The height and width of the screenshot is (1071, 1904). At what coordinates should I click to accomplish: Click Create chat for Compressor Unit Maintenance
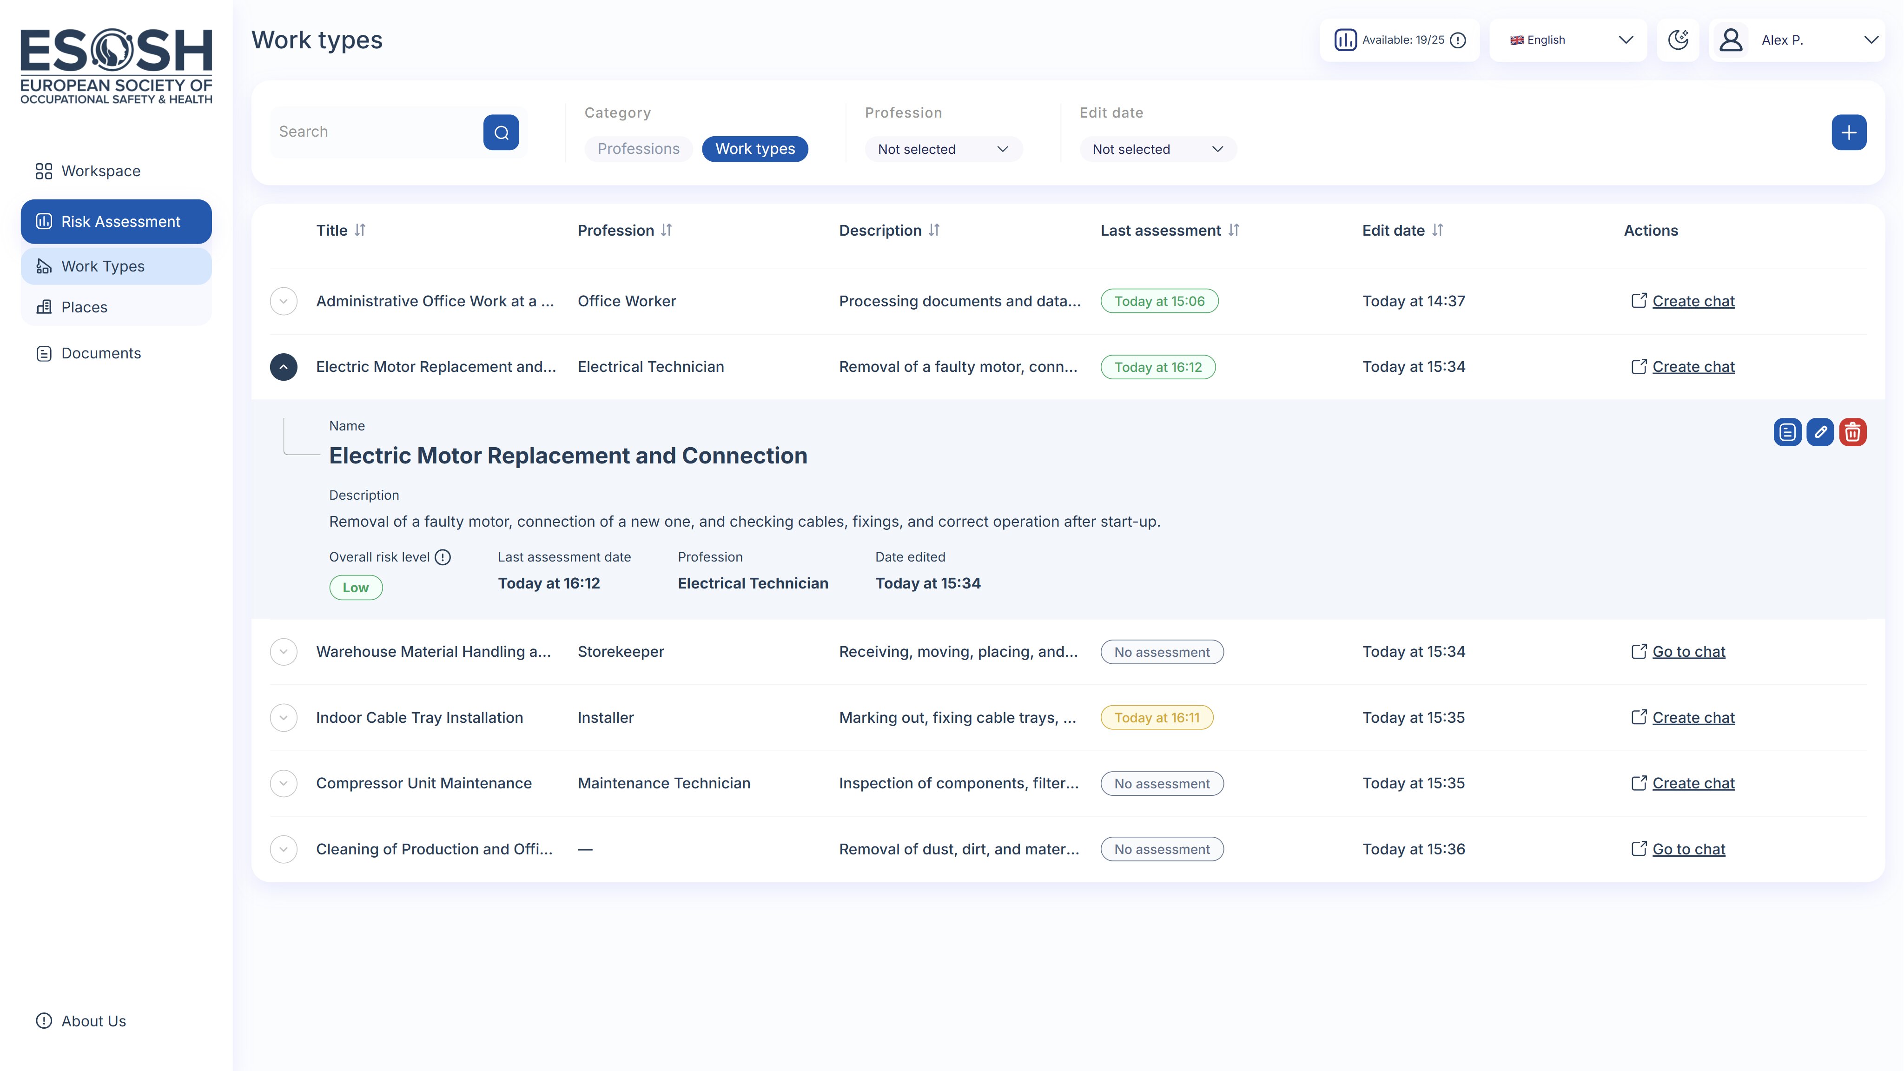tap(1693, 783)
